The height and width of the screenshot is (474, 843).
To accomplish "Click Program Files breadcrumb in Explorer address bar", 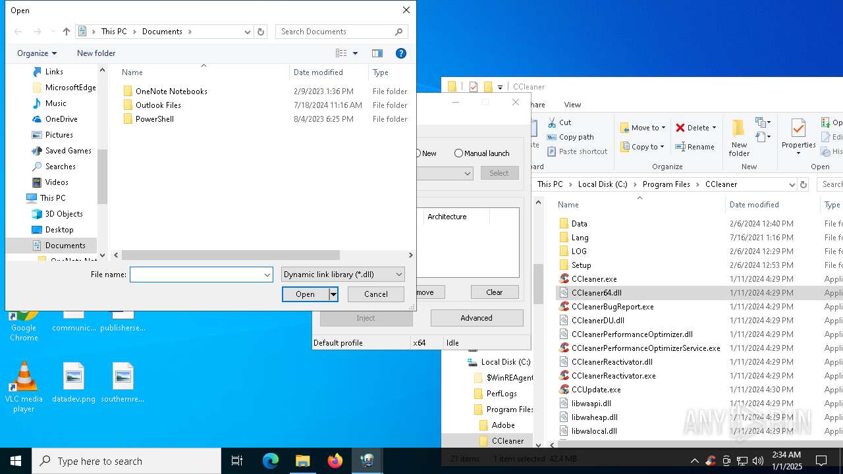I will click(x=666, y=184).
